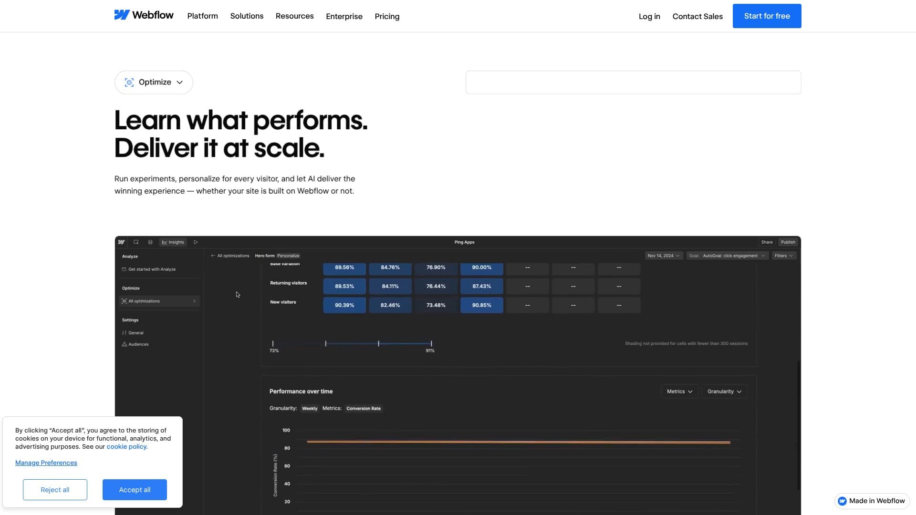Open the Platform menu

[202, 16]
